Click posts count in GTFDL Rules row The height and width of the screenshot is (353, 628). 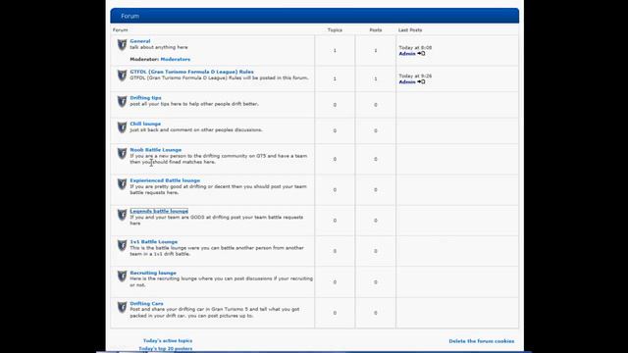[376, 79]
